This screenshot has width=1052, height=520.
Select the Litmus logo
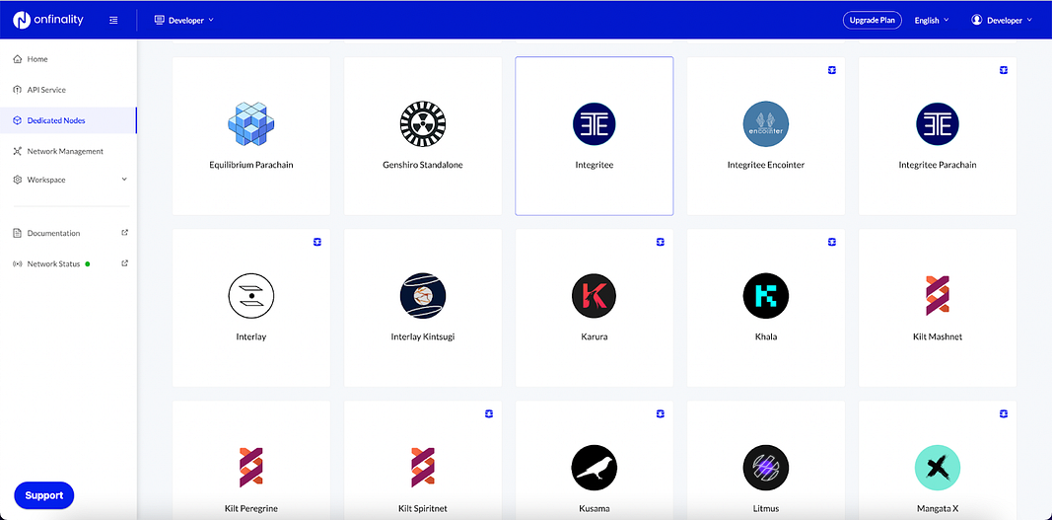(766, 469)
